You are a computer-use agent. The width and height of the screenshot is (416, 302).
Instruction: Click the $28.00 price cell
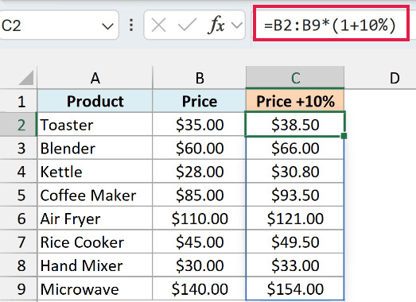click(x=200, y=172)
